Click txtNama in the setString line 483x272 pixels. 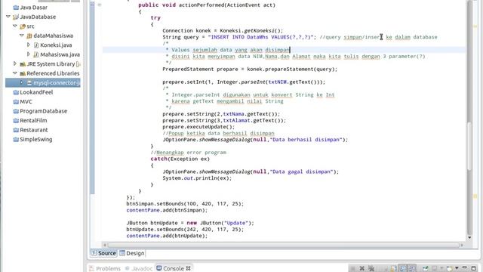point(233,114)
